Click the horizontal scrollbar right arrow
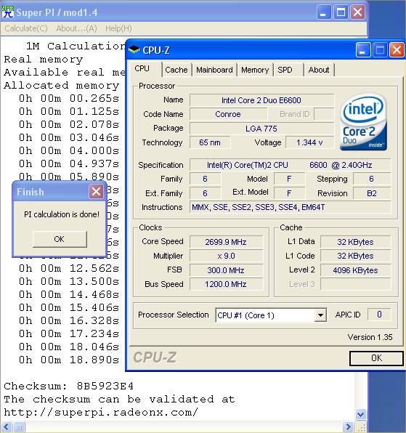Viewport: 406px width, 433px height. pyautogui.click(x=349, y=427)
